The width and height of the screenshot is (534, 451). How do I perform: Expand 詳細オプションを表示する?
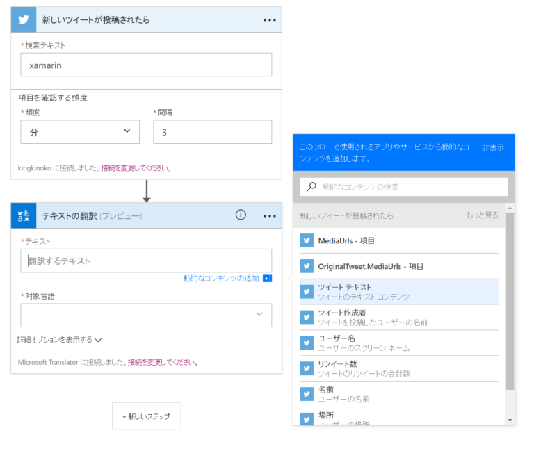60,340
